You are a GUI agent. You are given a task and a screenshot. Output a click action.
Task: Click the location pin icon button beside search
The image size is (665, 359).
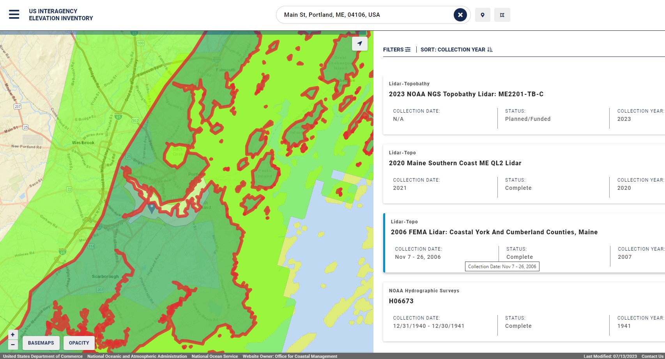point(483,15)
